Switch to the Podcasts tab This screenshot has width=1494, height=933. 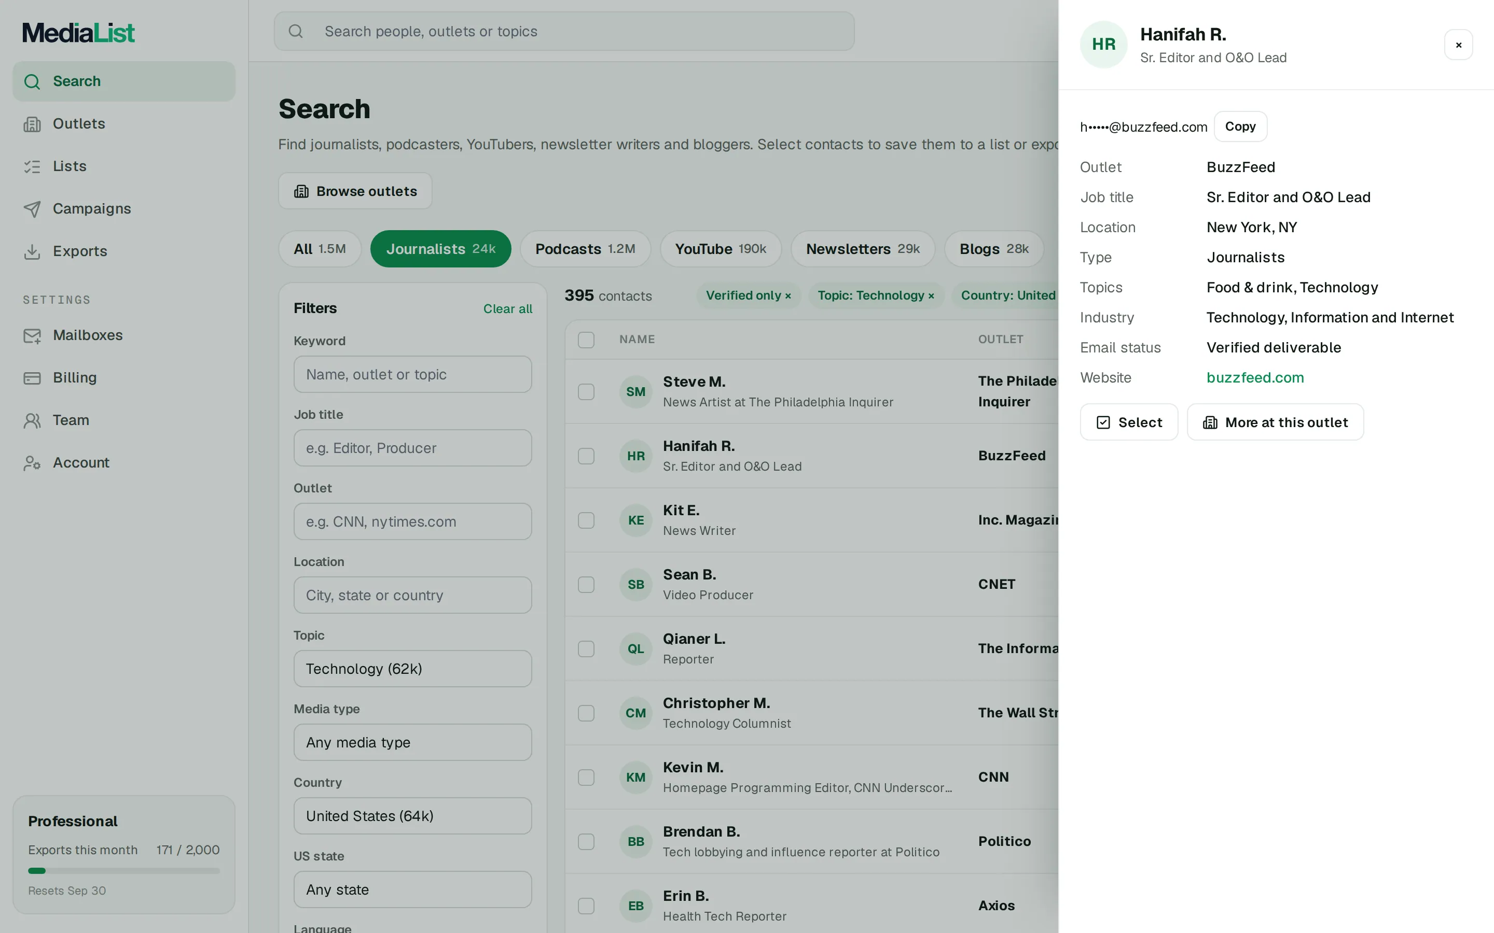click(x=585, y=249)
